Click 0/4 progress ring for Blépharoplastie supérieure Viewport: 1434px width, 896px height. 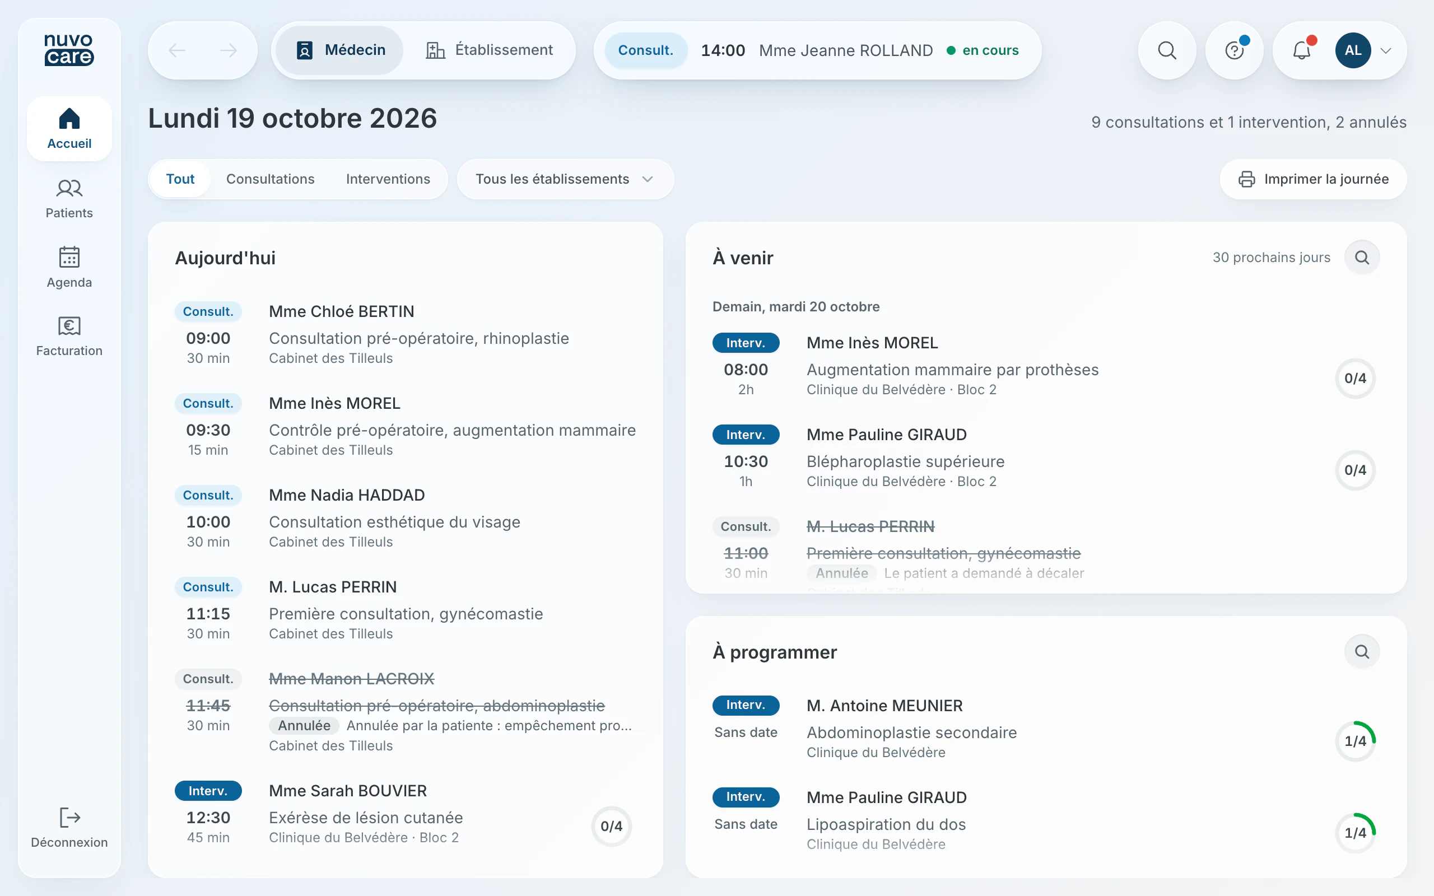(x=1354, y=470)
